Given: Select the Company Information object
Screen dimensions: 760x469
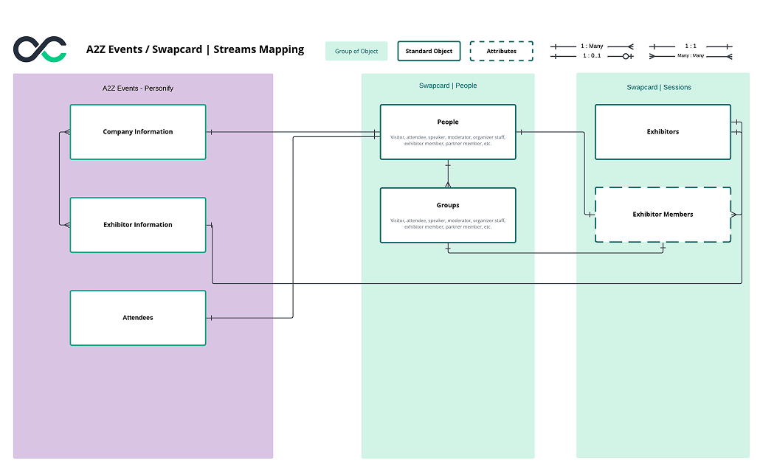Looking at the screenshot, I should pyautogui.click(x=138, y=132).
